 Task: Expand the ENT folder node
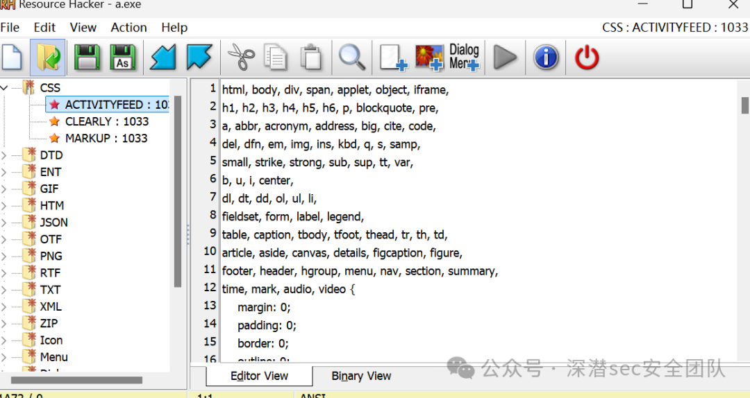(4, 172)
